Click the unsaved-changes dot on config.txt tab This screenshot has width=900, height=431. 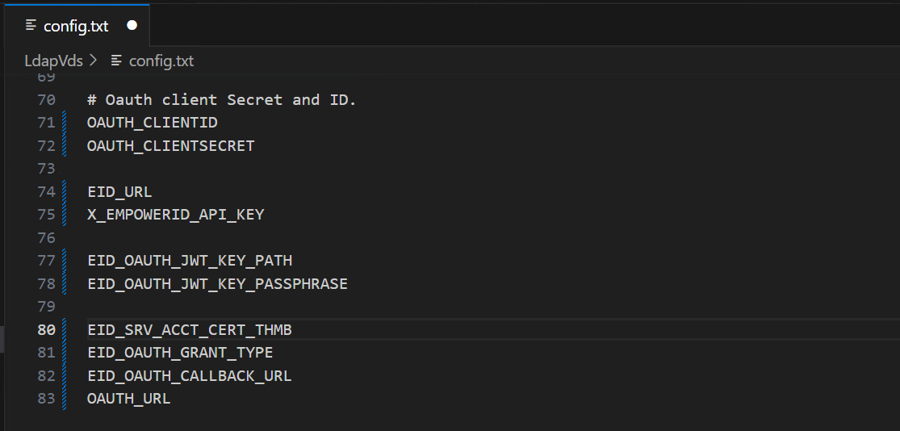click(x=132, y=26)
